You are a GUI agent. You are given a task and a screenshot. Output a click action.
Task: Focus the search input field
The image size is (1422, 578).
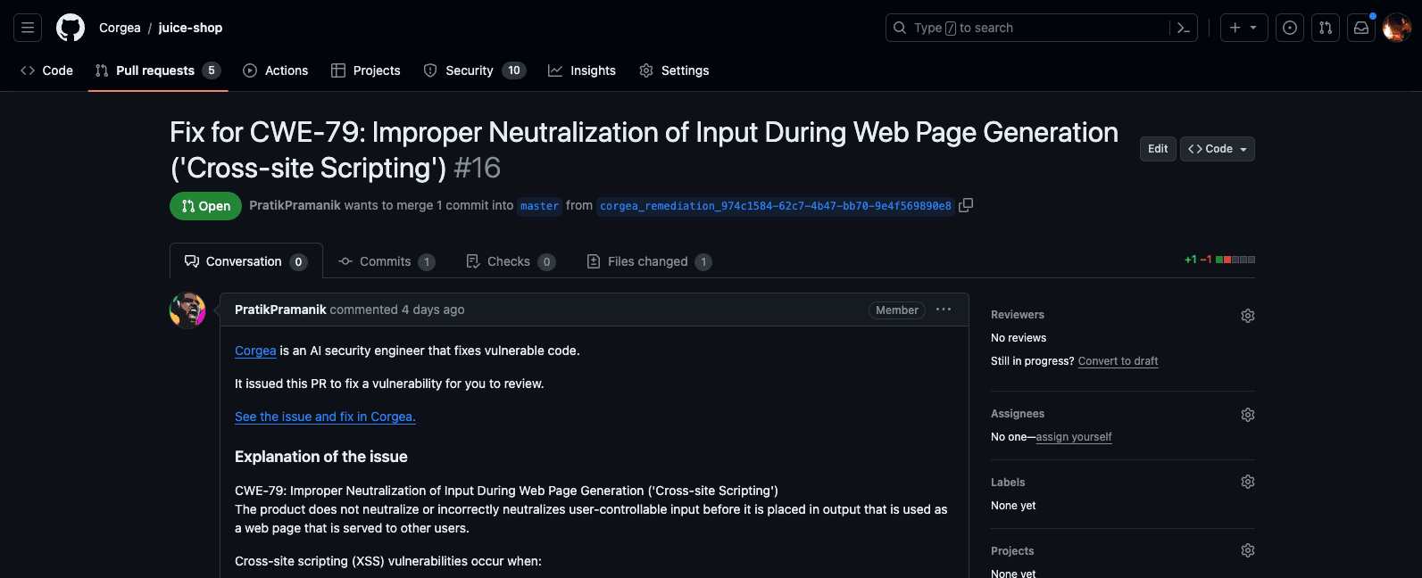click(x=1027, y=28)
